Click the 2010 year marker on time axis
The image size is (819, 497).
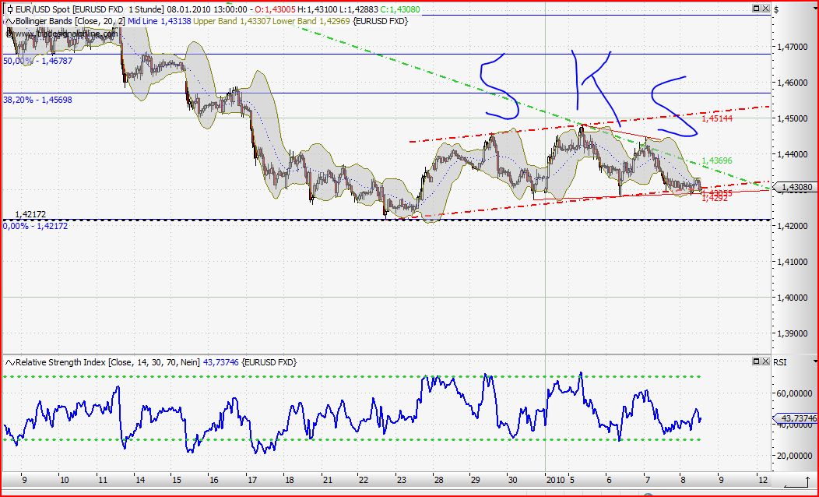pos(555,480)
